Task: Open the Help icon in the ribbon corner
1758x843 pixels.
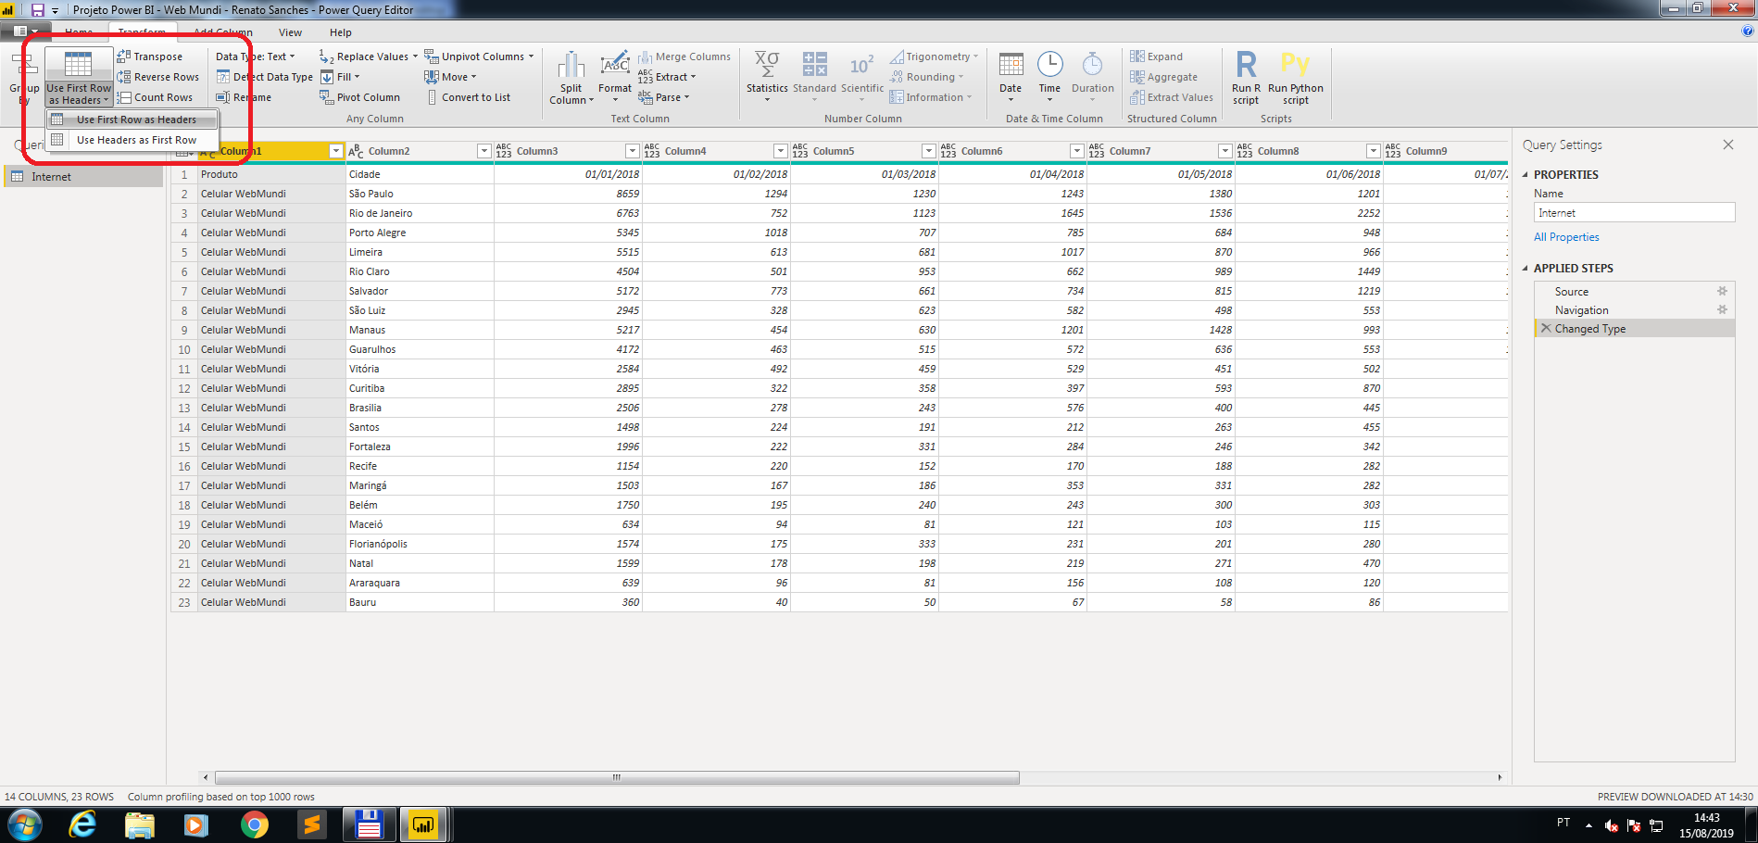Action: click(x=1747, y=31)
